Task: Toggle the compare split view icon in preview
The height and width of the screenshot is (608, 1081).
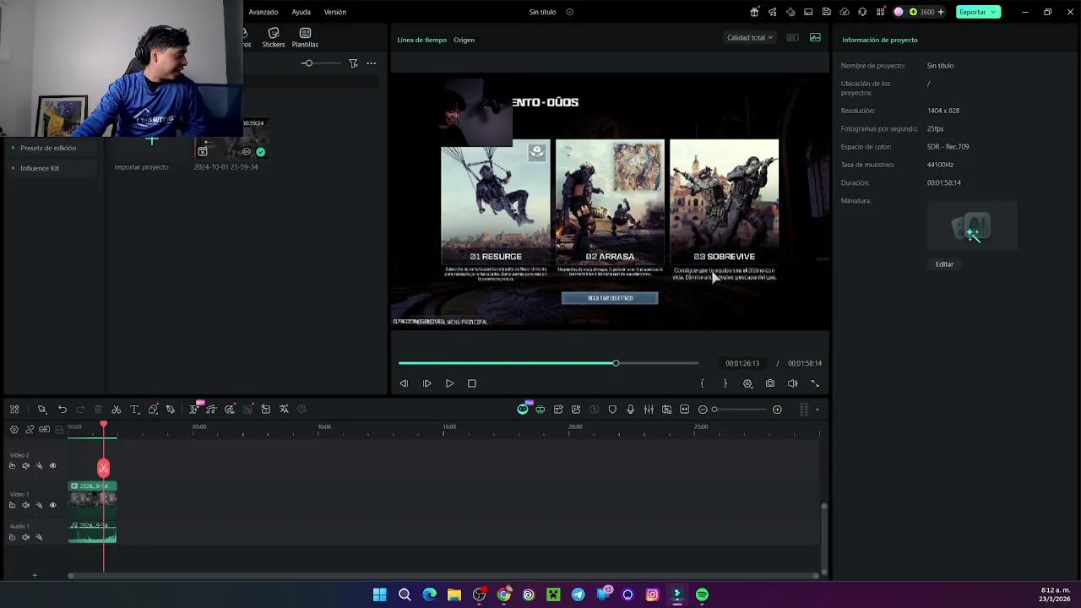Action: 792,37
